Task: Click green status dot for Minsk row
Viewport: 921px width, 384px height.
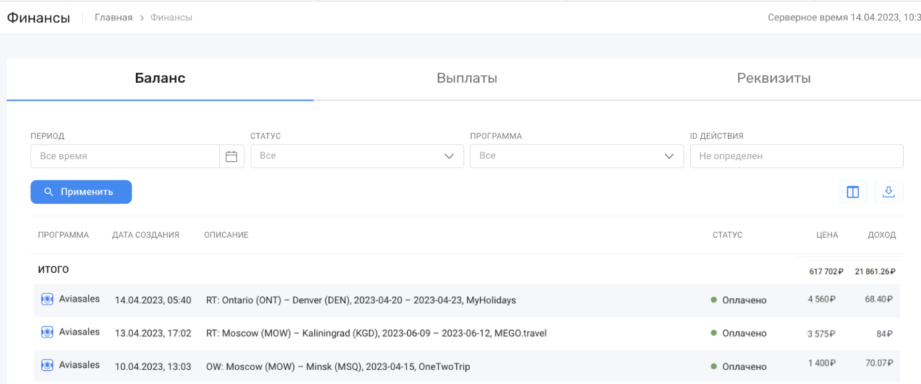Action: [x=714, y=366]
